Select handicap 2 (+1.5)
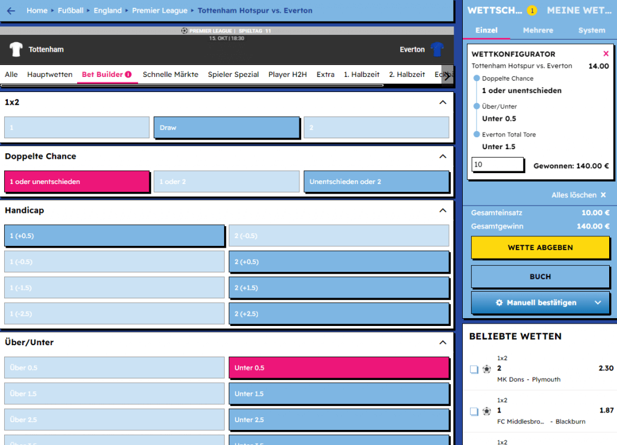The image size is (617, 445). (339, 288)
